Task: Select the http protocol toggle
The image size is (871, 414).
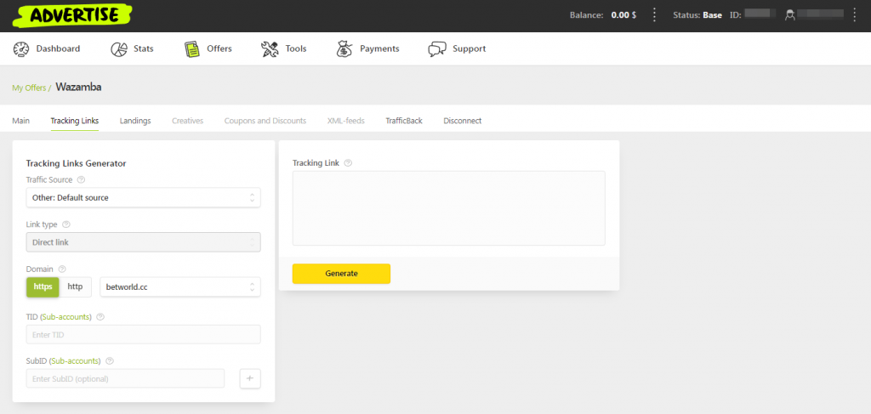Action: (x=75, y=287)
